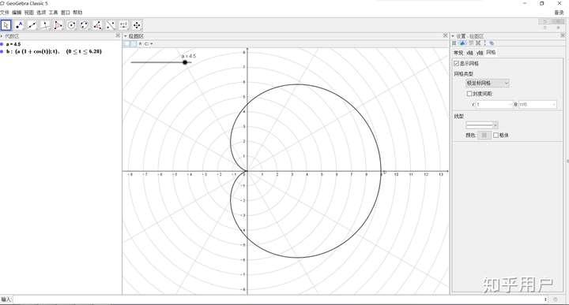The width and height of the screenshot is (569, 305).
Task: Switch to the 常规 tab
Action: pyautogui.click(x=458, y=53)
